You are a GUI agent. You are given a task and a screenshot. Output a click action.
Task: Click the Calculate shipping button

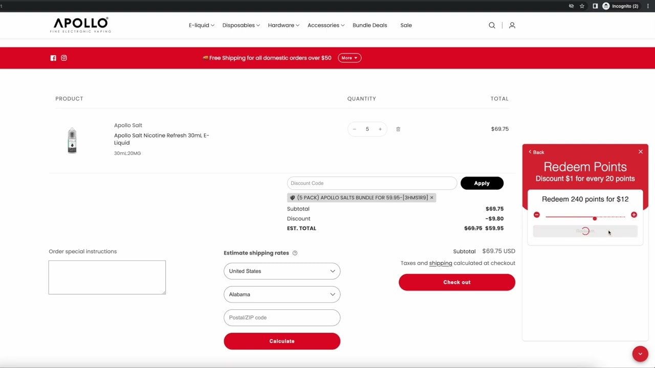pos(282,341)
